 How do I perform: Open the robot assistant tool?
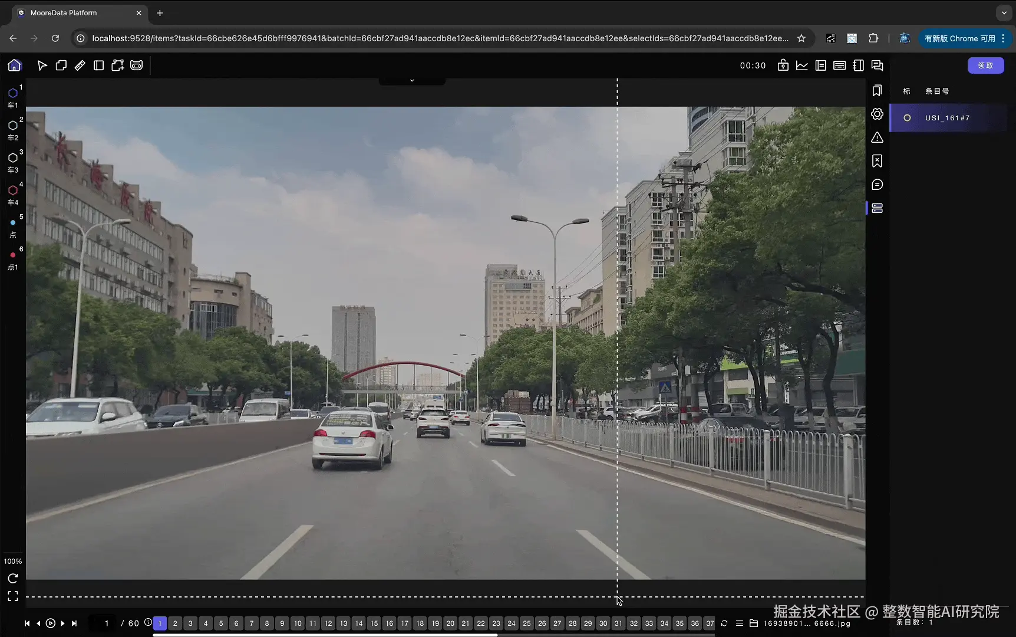(137, 65)
